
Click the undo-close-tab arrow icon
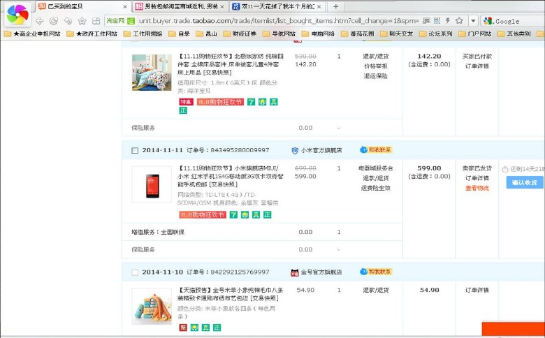tap(68, 21)
